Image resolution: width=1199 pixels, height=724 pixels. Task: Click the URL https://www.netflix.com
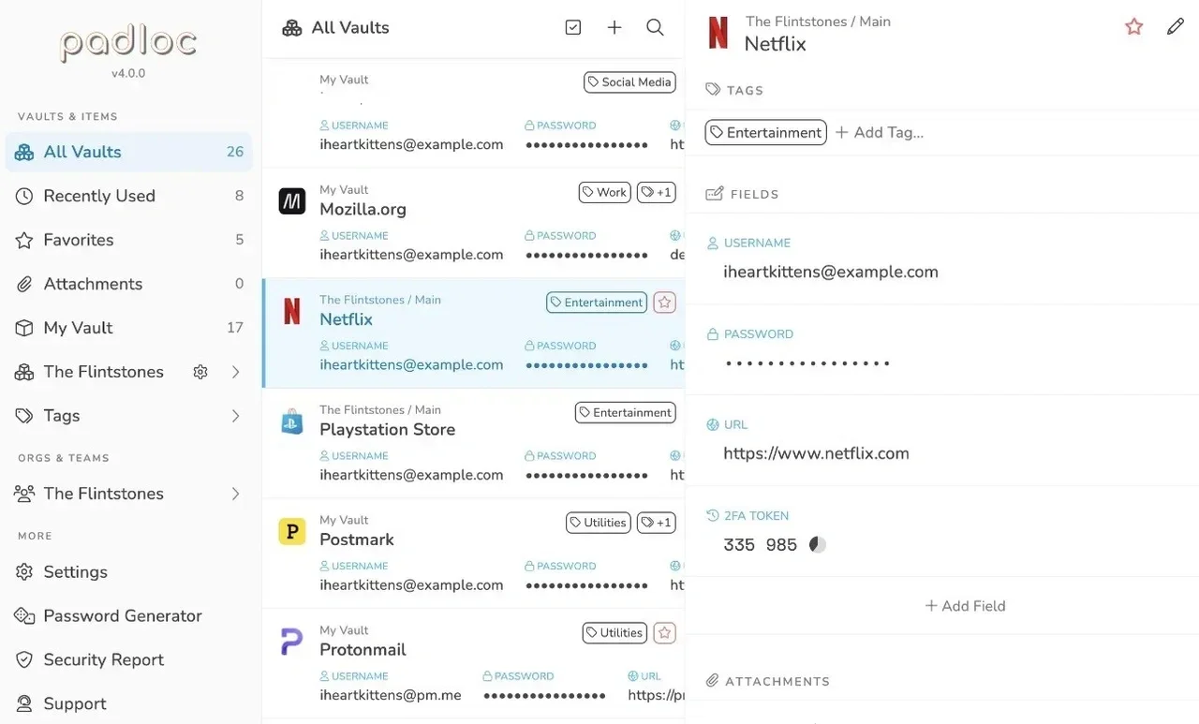(816, 453)
